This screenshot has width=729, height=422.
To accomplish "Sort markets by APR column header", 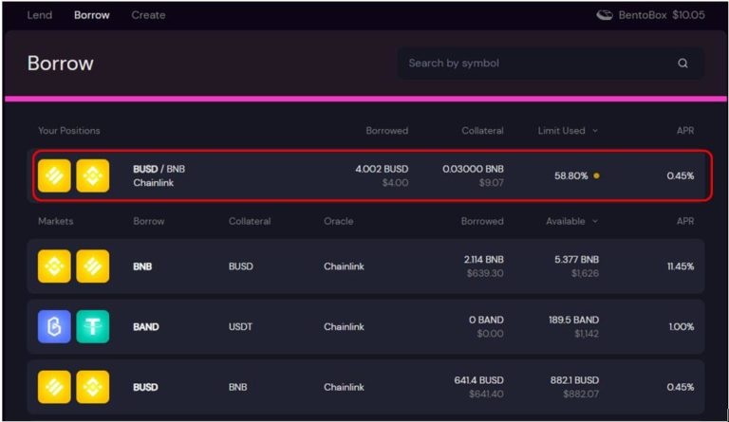I will (684, 221).
